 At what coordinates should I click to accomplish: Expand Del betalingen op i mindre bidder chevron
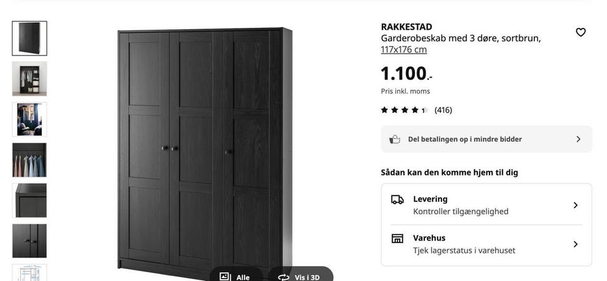tap(579, 139)
